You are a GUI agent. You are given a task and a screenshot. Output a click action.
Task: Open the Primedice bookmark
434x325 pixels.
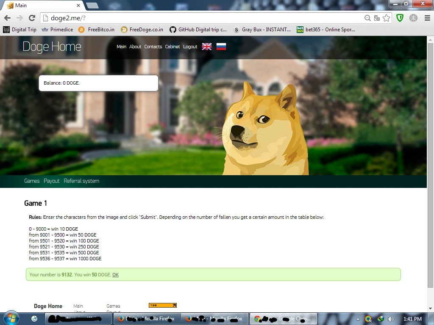[x=57, y=30]
